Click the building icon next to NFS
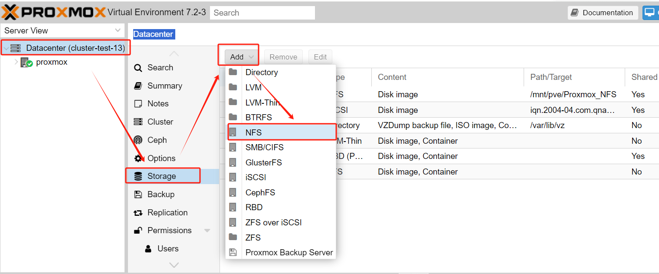Image resolution: width=659 pixels, height=274 pixels. pos(233,132)
